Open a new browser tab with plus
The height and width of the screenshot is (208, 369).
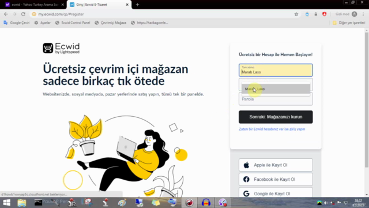pyautogui.click(x=137, y=5)
